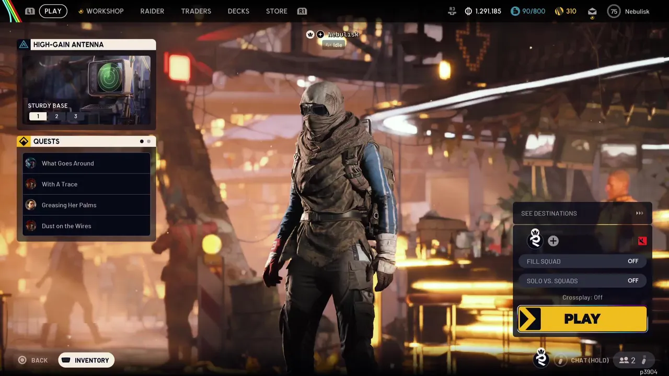Image resolution: width=669 pixels, height=376 pixels.
Task: Click the yellow diamond Quests icon
Action: click(24, 142)
